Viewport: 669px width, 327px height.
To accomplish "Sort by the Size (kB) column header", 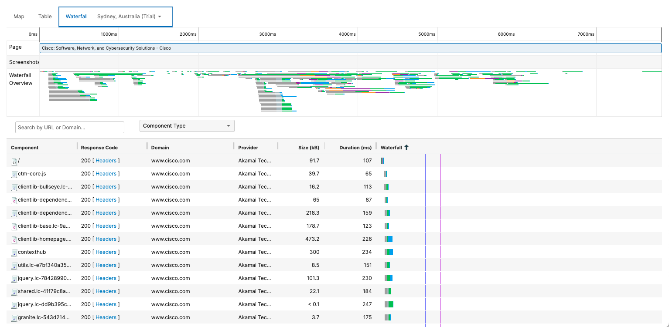I will click(308, 148).
